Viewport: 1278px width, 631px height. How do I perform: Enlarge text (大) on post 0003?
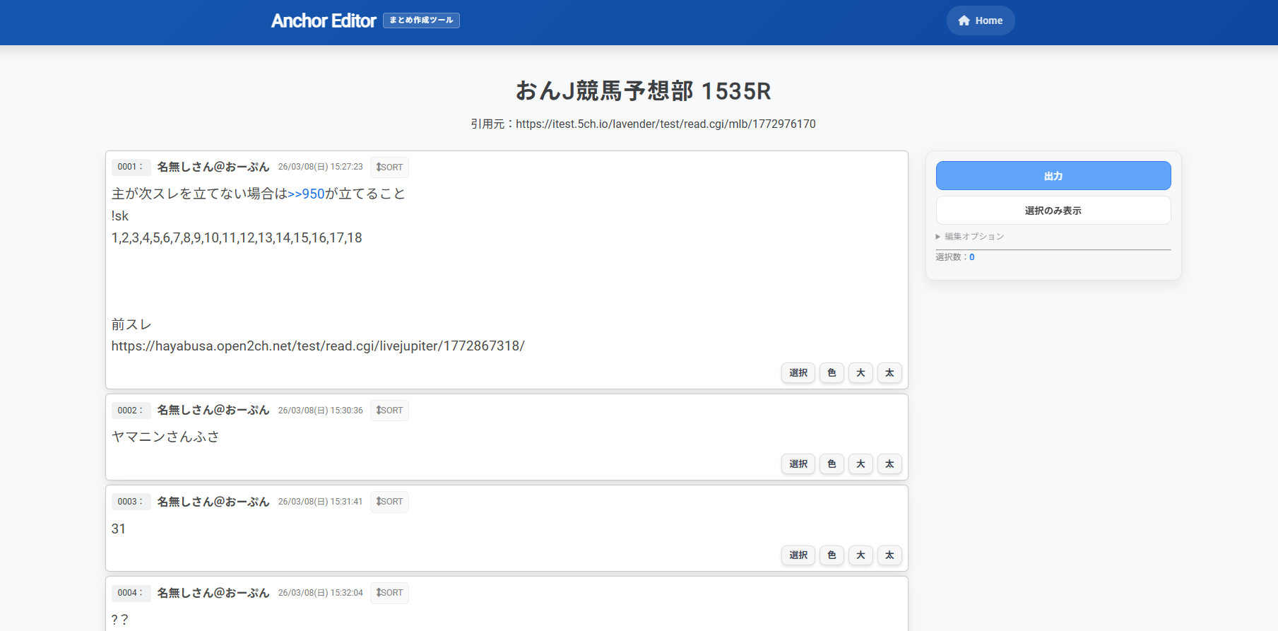[x=860, y=555]
